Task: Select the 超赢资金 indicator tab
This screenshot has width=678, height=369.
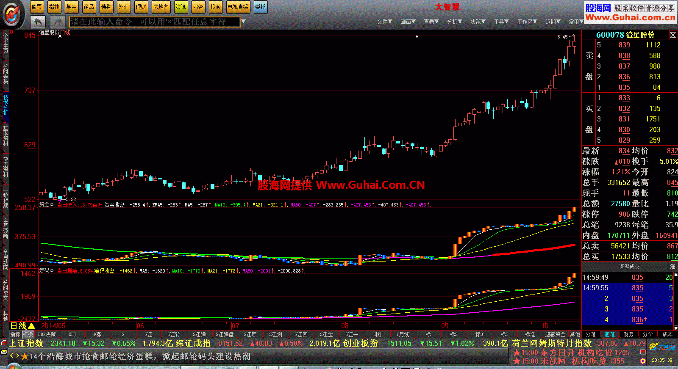Action: click(x=555, y=334)
